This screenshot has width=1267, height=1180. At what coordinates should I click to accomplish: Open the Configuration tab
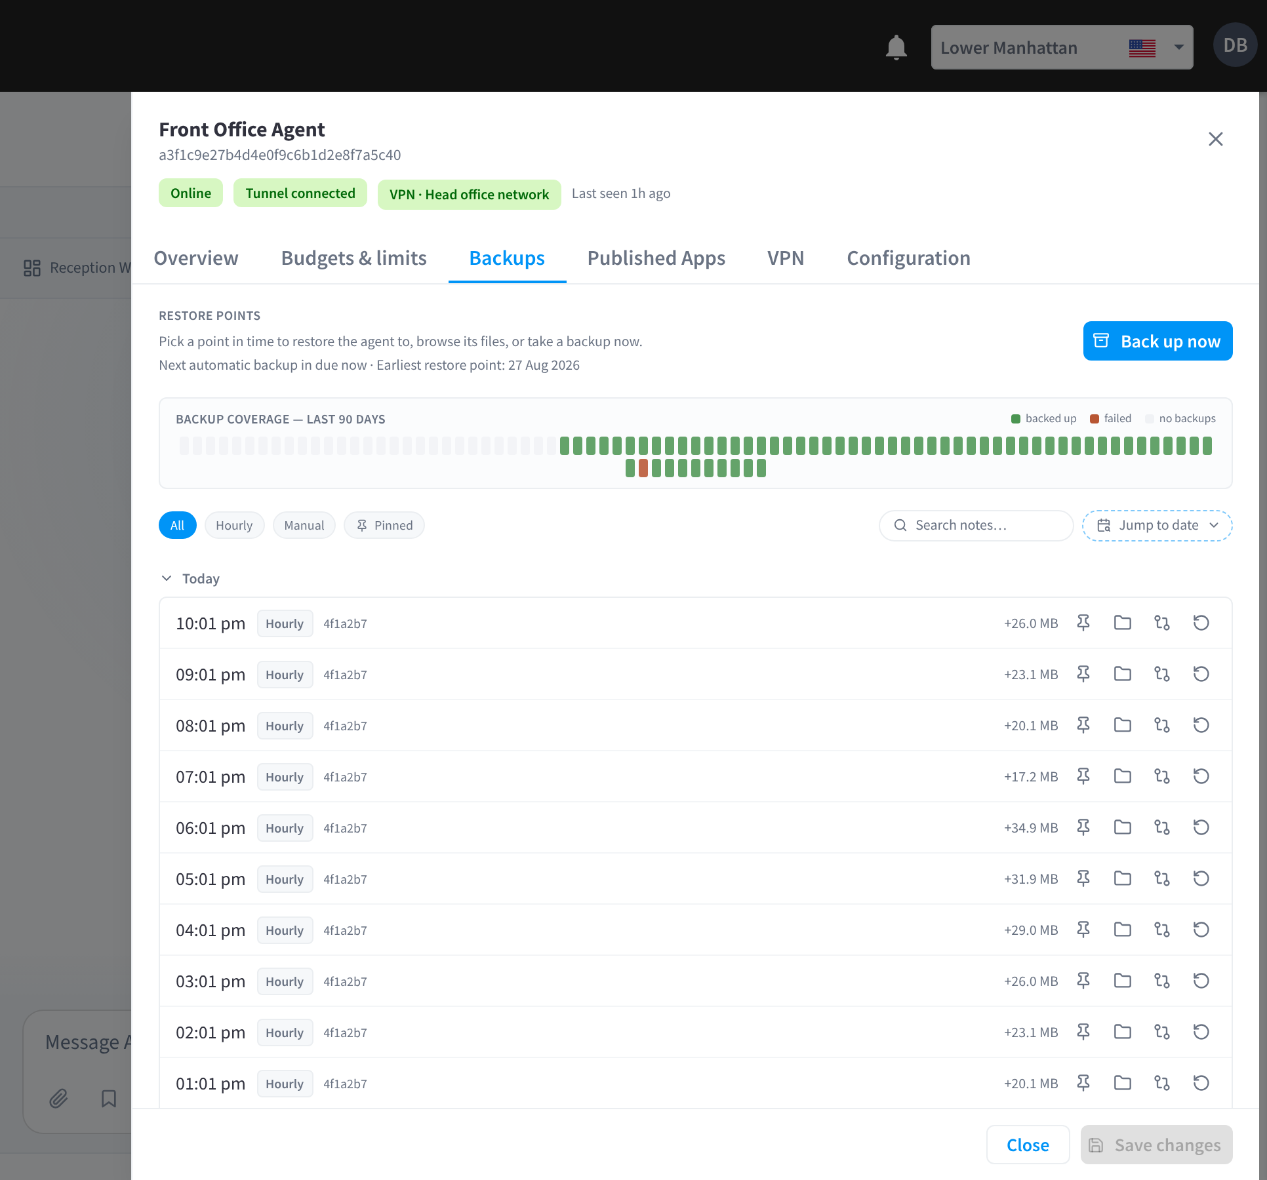(x=908, y=258)
